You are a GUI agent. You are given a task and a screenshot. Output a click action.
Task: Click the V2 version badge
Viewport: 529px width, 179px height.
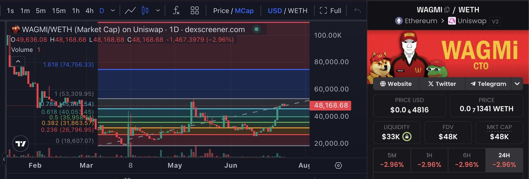(x=496, y=21)
